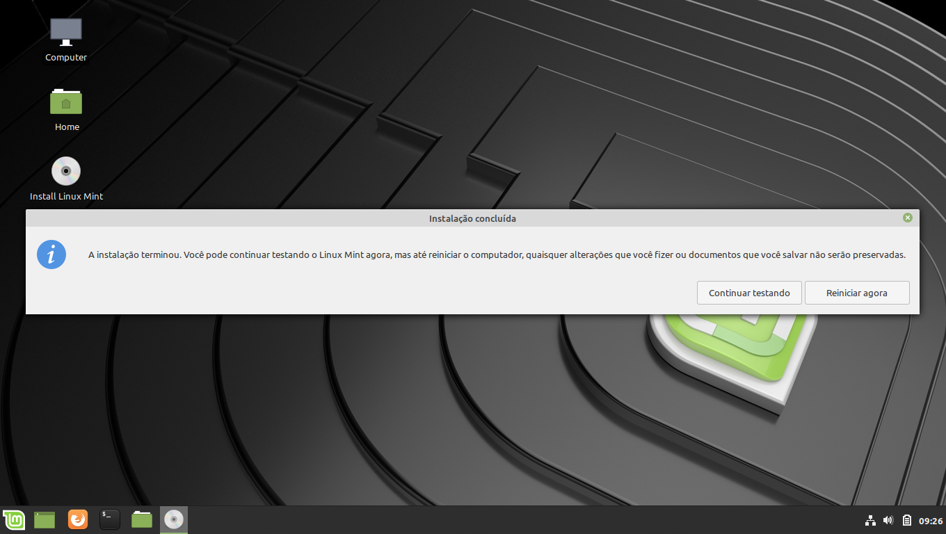Viewport: 946px width, 534px height.
Task: Open the Files manager panel icon
Action: [x=142, y=519]
